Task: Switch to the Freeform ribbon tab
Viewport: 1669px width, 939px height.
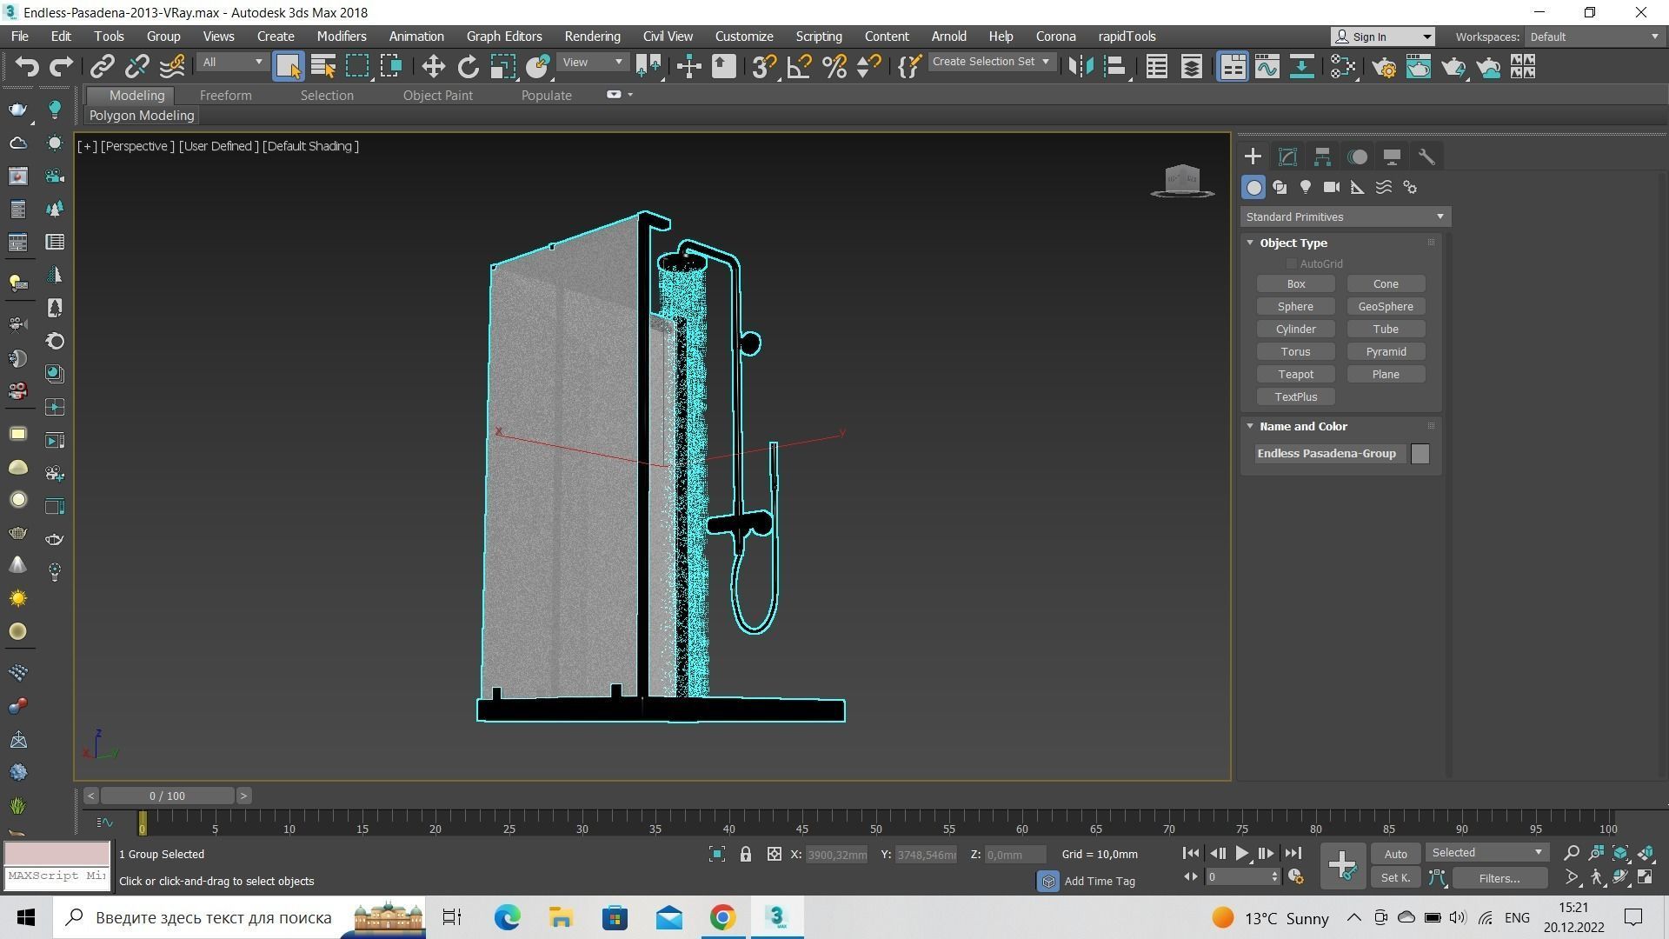Action: tap(225, 96)
